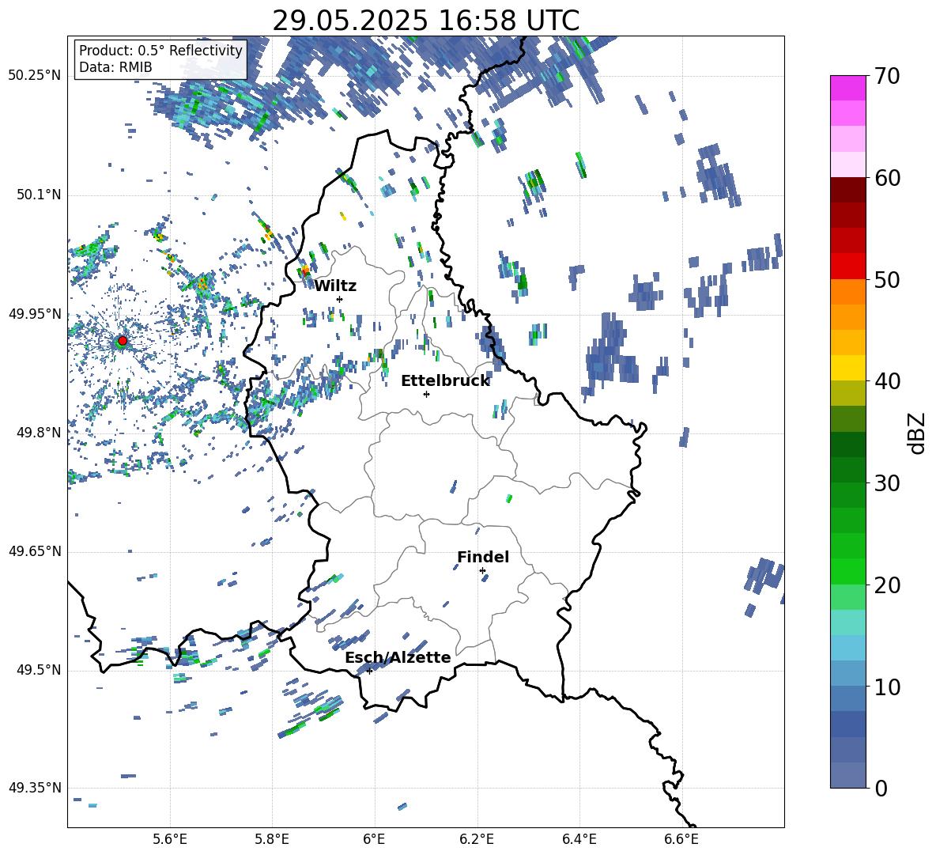Screen dimensions: 936x855
Task: Click the magenta top segment of colorbar
Action: point(847,88)
